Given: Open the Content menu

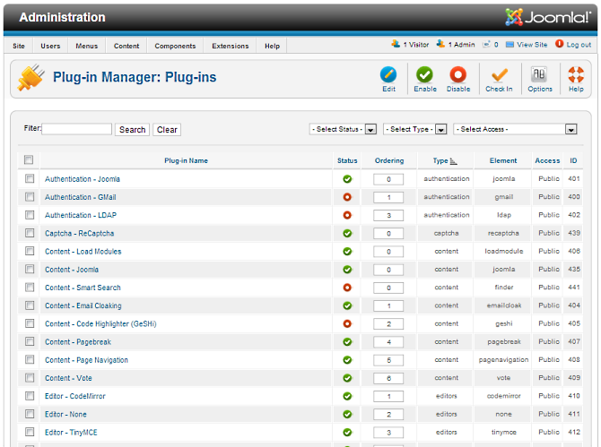Looking at the screenshot, I should [126, 46].
